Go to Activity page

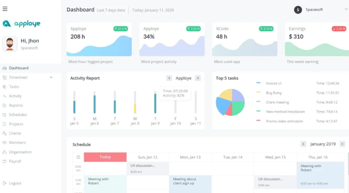[x=15, y=96]
